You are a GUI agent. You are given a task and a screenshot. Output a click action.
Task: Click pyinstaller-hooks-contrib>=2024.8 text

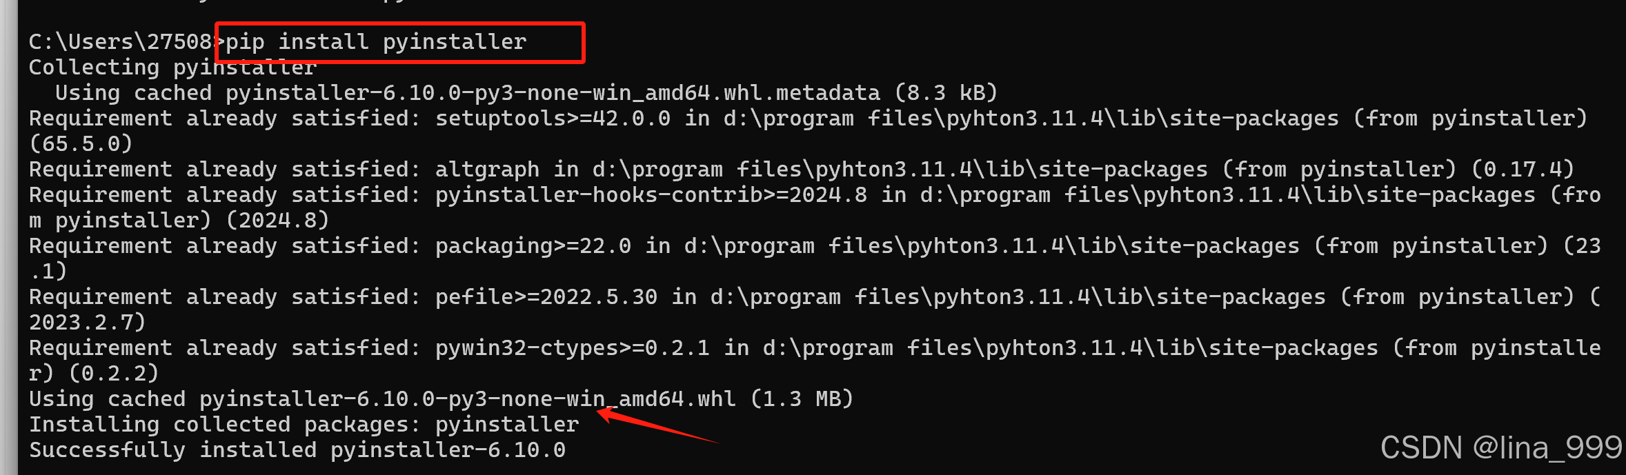651,195
